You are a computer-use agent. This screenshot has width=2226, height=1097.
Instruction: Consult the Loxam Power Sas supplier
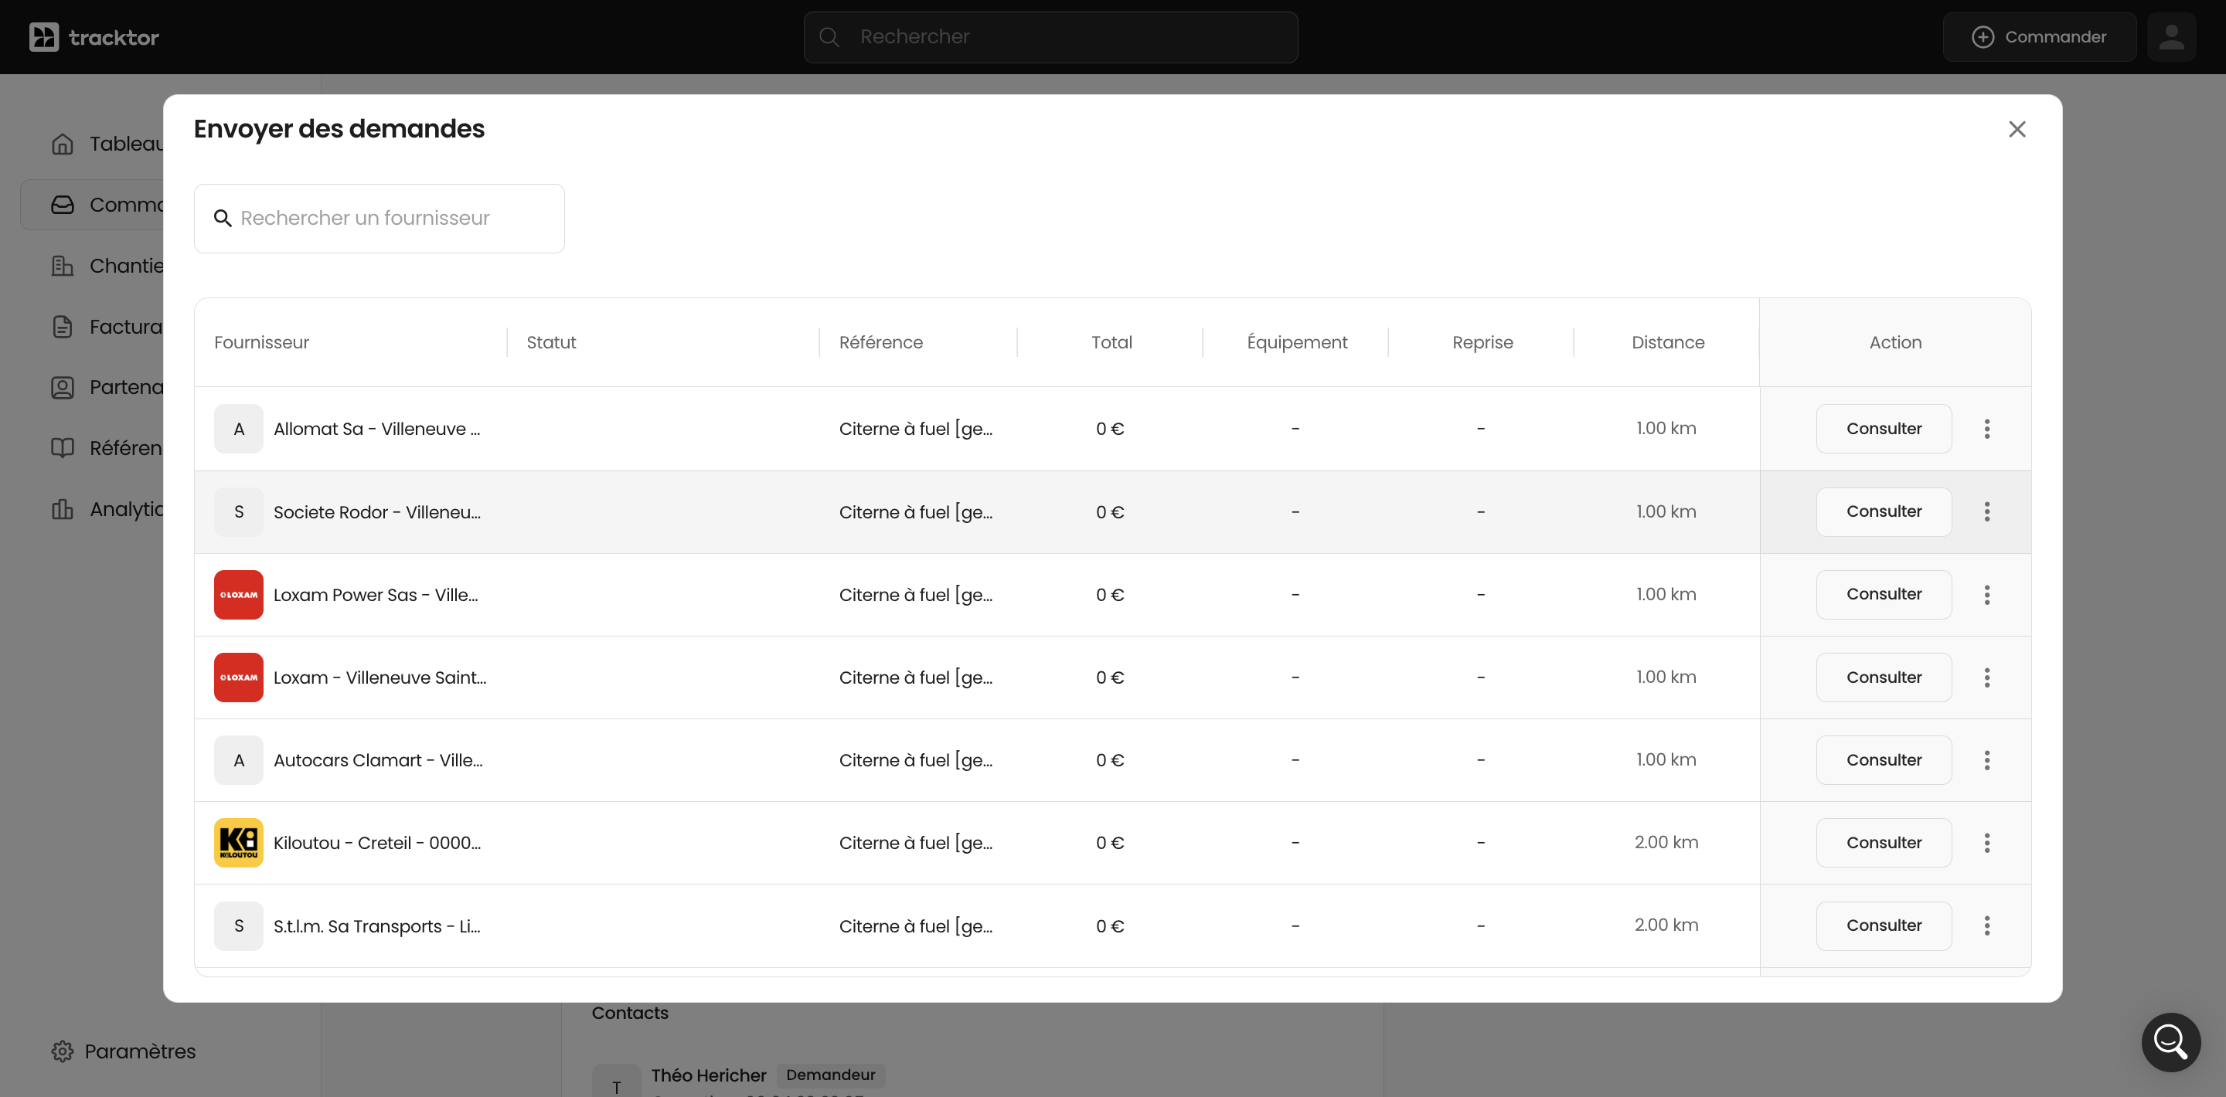(1884, 594)
